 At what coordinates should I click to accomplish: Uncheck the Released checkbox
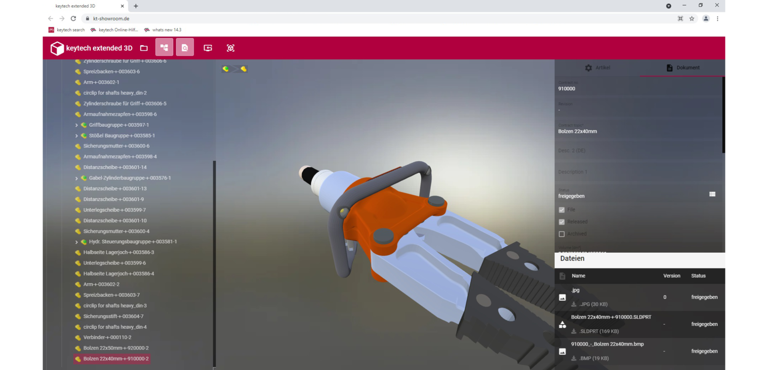(x=562, y=222)
